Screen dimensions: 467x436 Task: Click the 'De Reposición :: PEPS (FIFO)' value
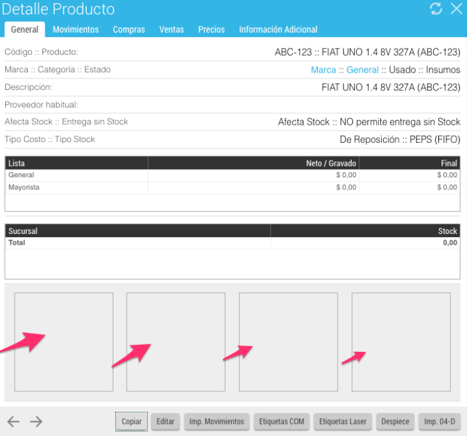pos(400,140)
